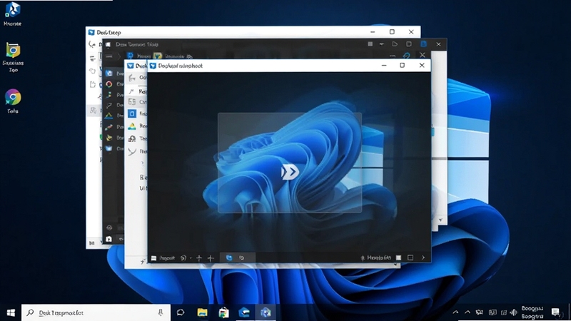This screenshot has width=571, height=321.
Task: Close the dark window's inner tab with the X
Action: point(422,55)
